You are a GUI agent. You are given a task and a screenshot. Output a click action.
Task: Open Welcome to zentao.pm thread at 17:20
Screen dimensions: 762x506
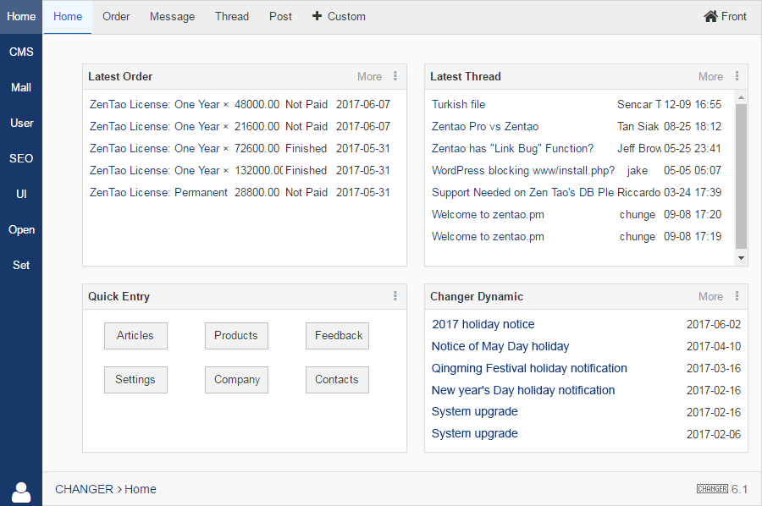pyautogui.click(x=488, y=215)
